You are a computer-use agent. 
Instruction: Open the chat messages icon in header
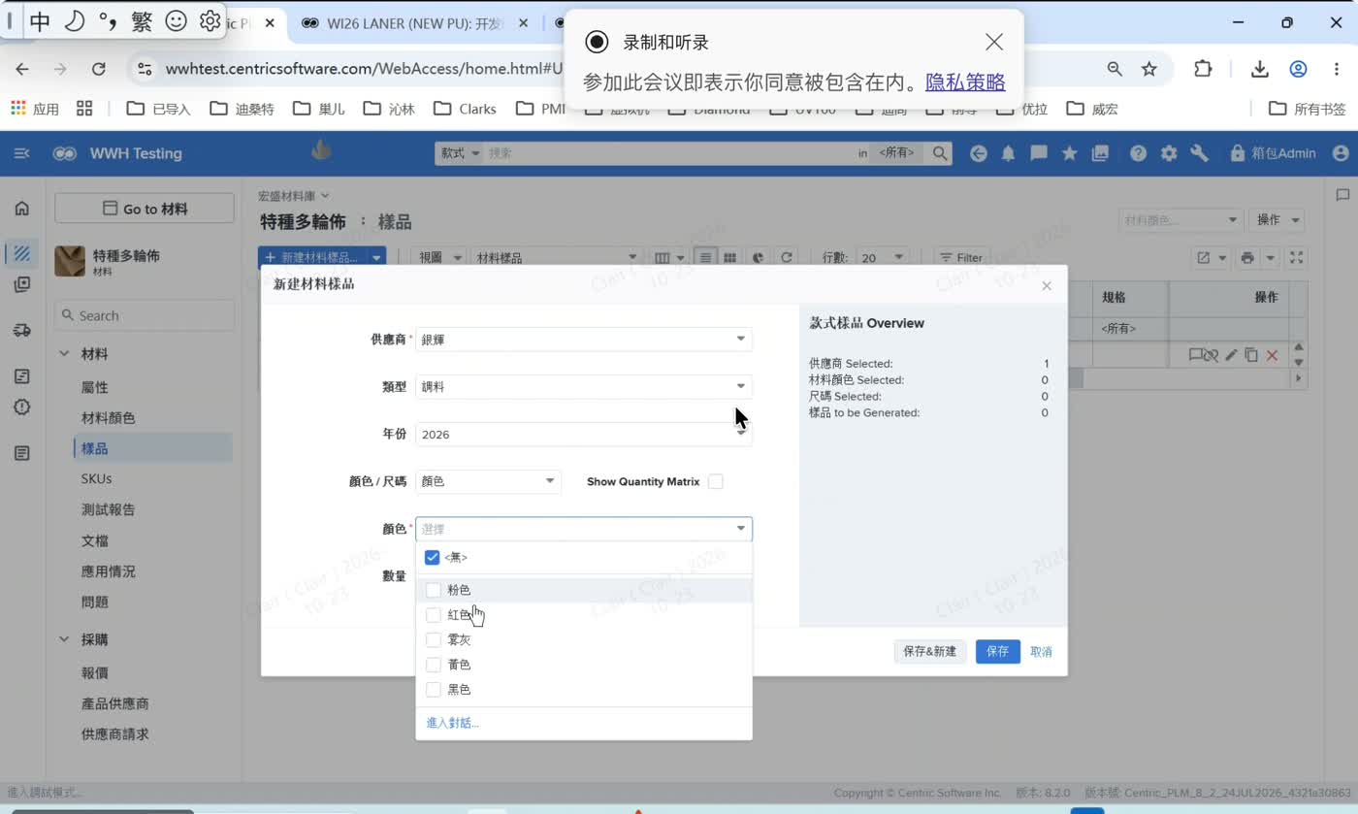point(1039,153)
